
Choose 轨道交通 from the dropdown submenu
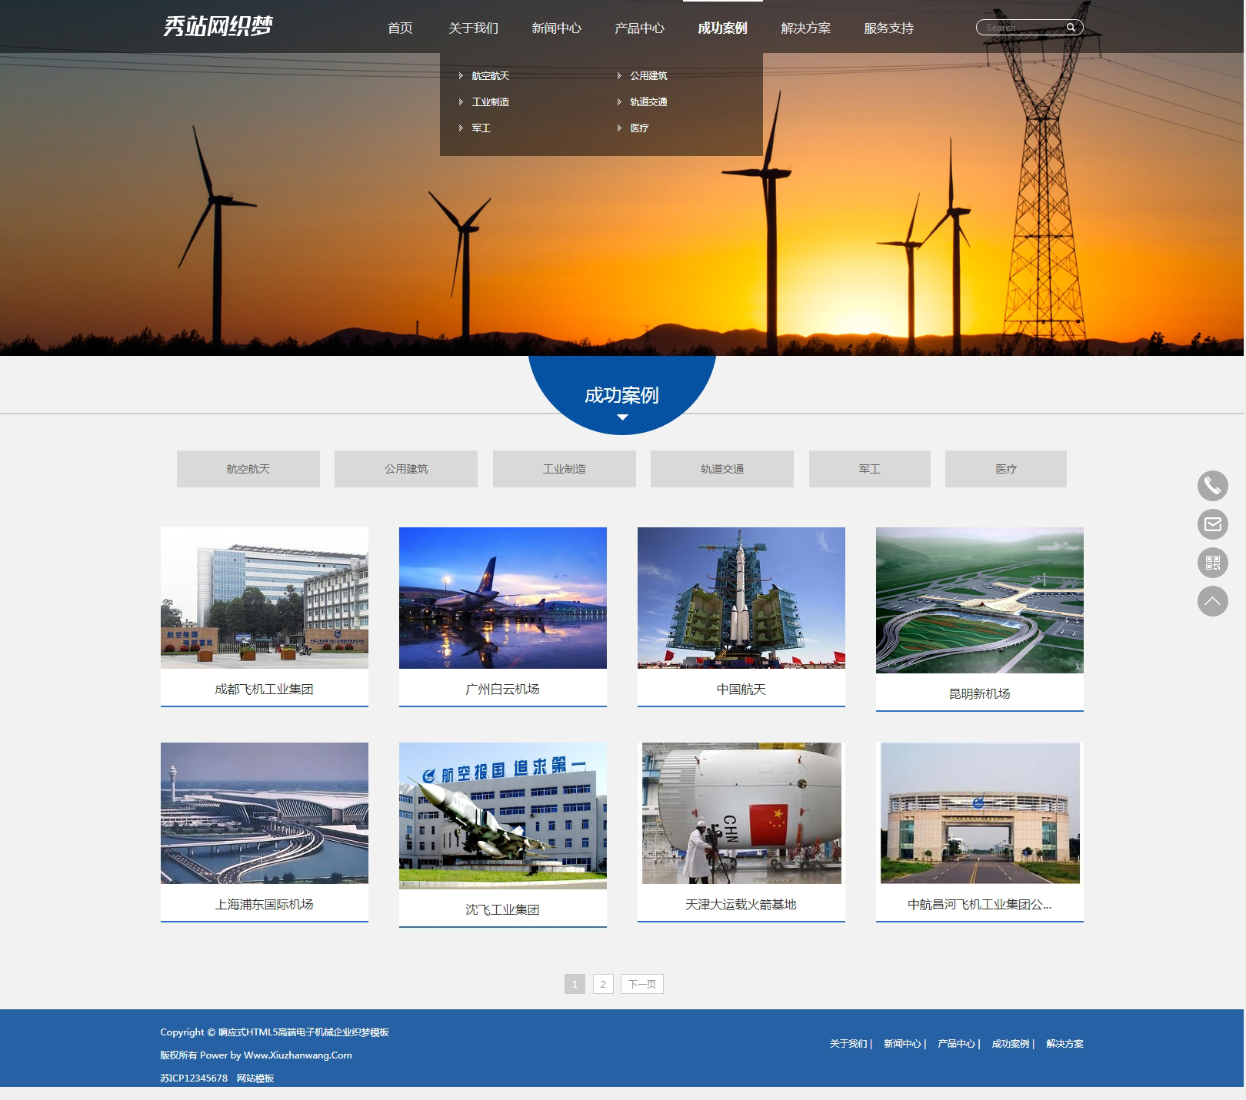tap(648, 102)
